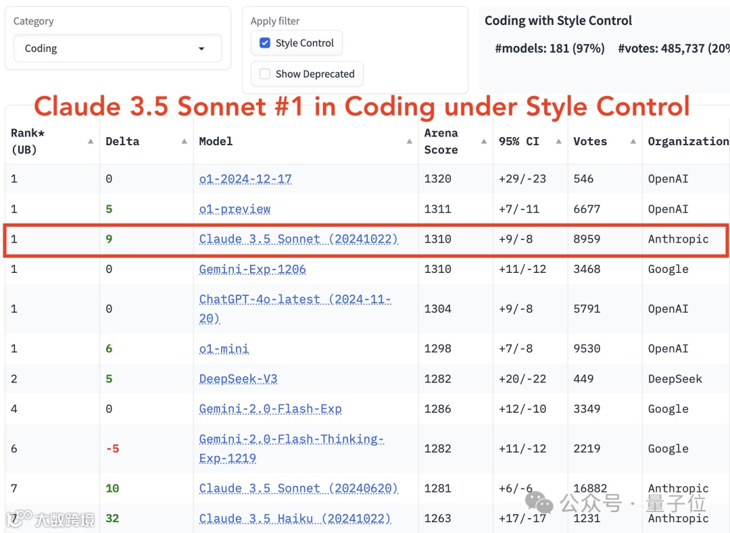Screen dimensions: 730x533
Task: Select the CI cell +20/-22
Action: (x=522, y=379)
